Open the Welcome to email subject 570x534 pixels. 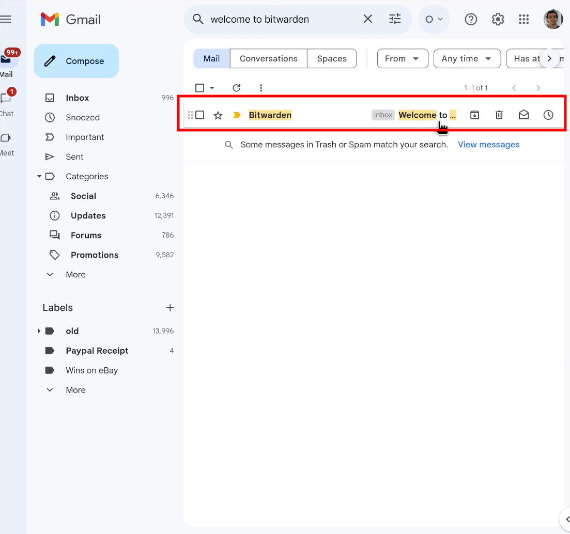427,115
